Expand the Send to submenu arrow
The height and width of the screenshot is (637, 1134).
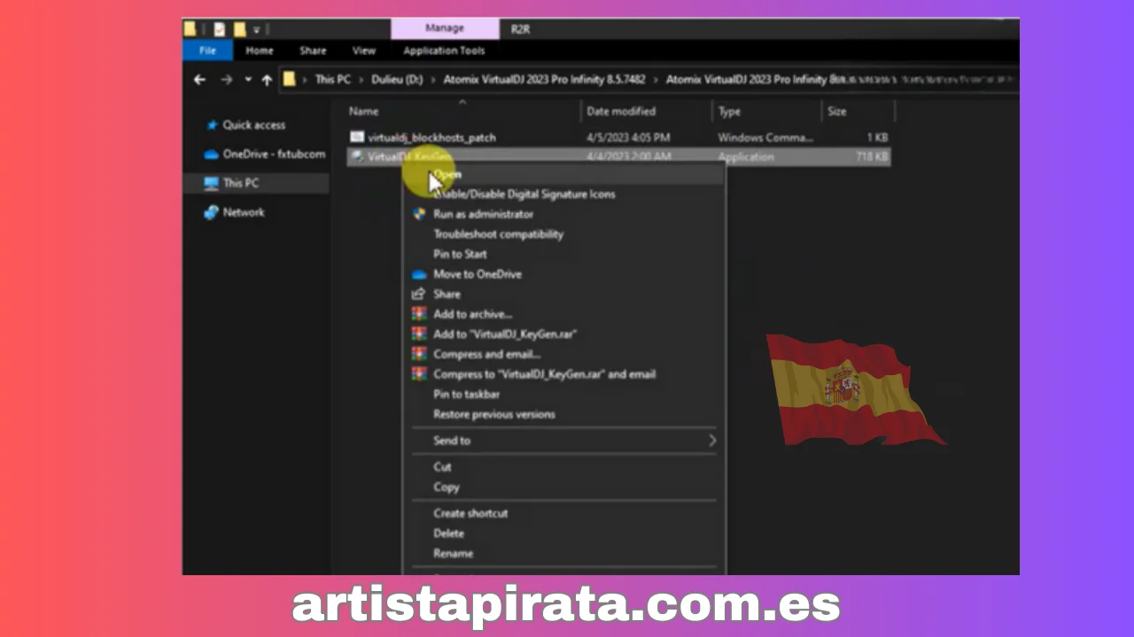click(x=711, y=441)
